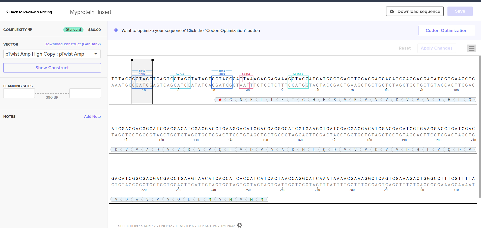Click Download construct (GenBank) link
This screenshot has width=481, height=228.
73,44
